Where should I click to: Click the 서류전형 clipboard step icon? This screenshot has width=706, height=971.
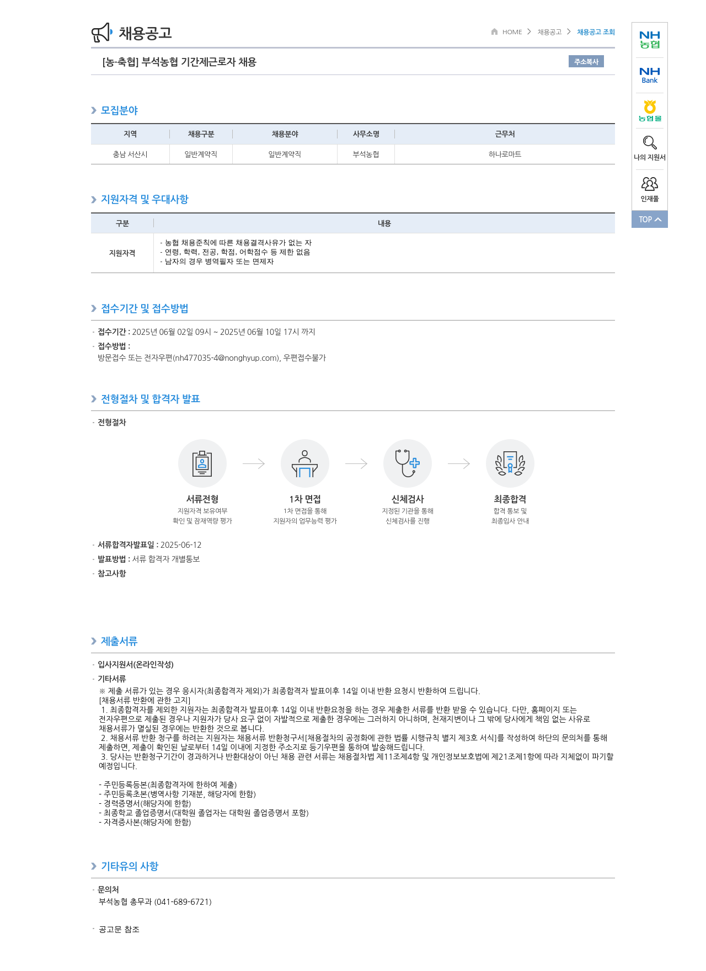[202, 463]
